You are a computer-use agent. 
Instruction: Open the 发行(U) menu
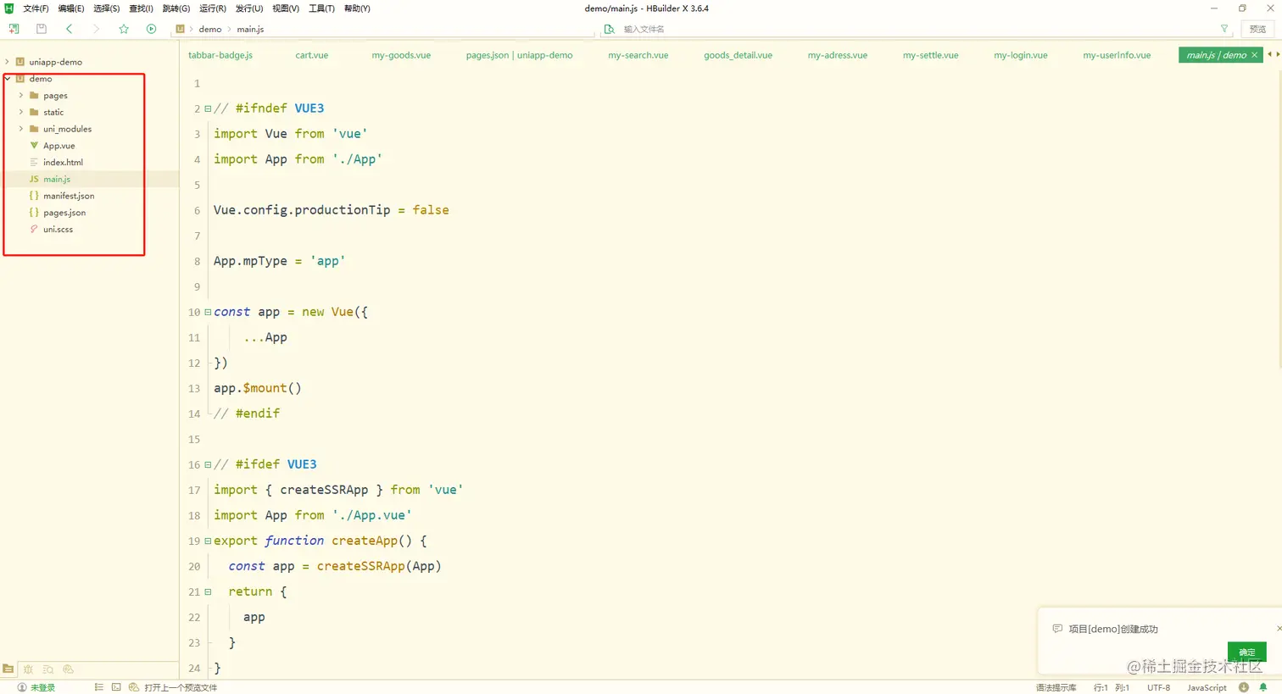tap(249, 8)
